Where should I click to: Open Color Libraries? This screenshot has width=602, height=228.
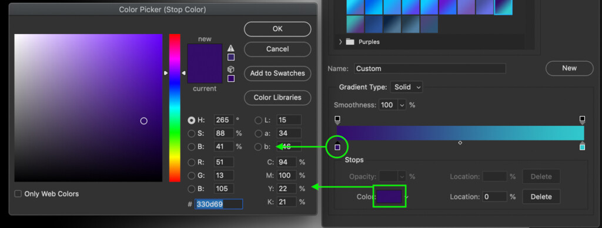tap(277, 98)
